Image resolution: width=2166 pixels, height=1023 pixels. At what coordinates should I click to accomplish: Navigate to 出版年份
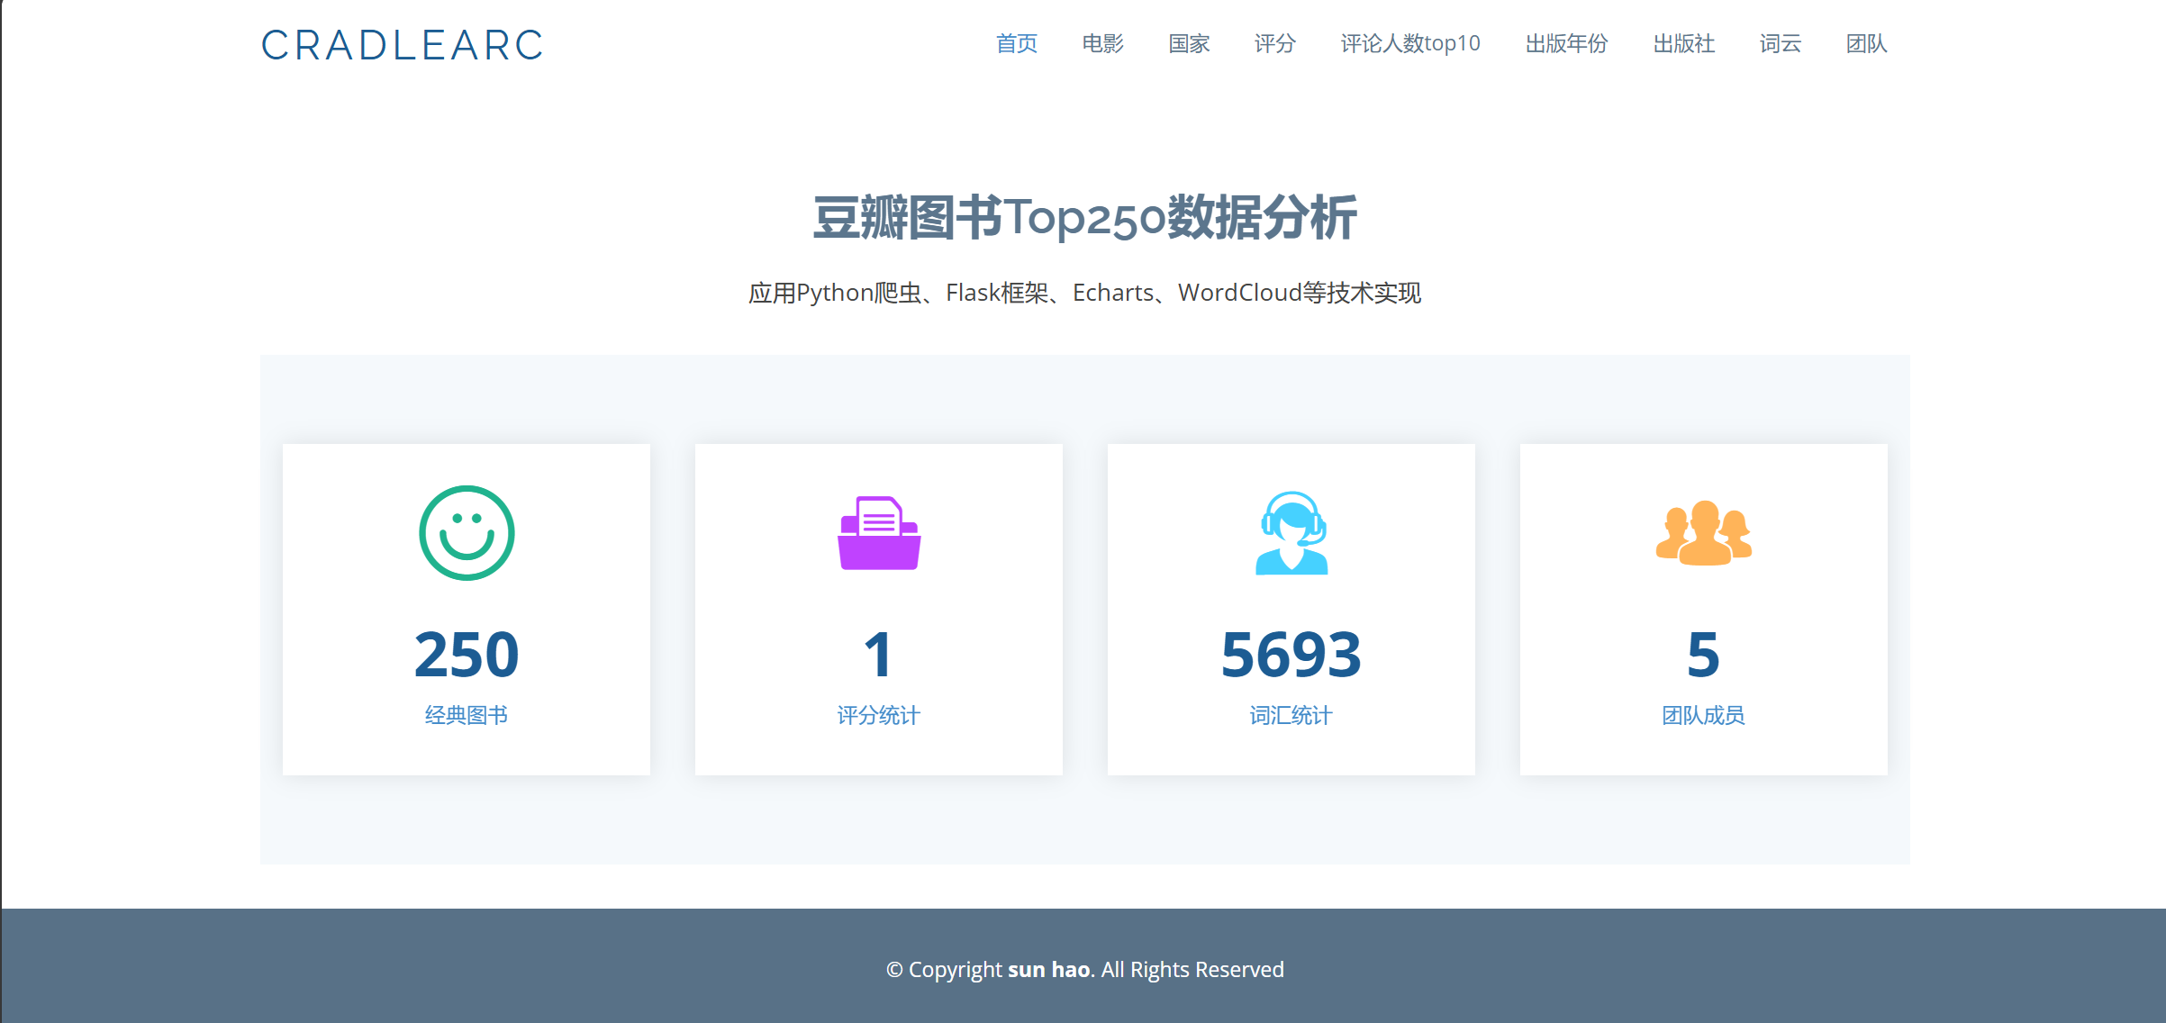1567,43
